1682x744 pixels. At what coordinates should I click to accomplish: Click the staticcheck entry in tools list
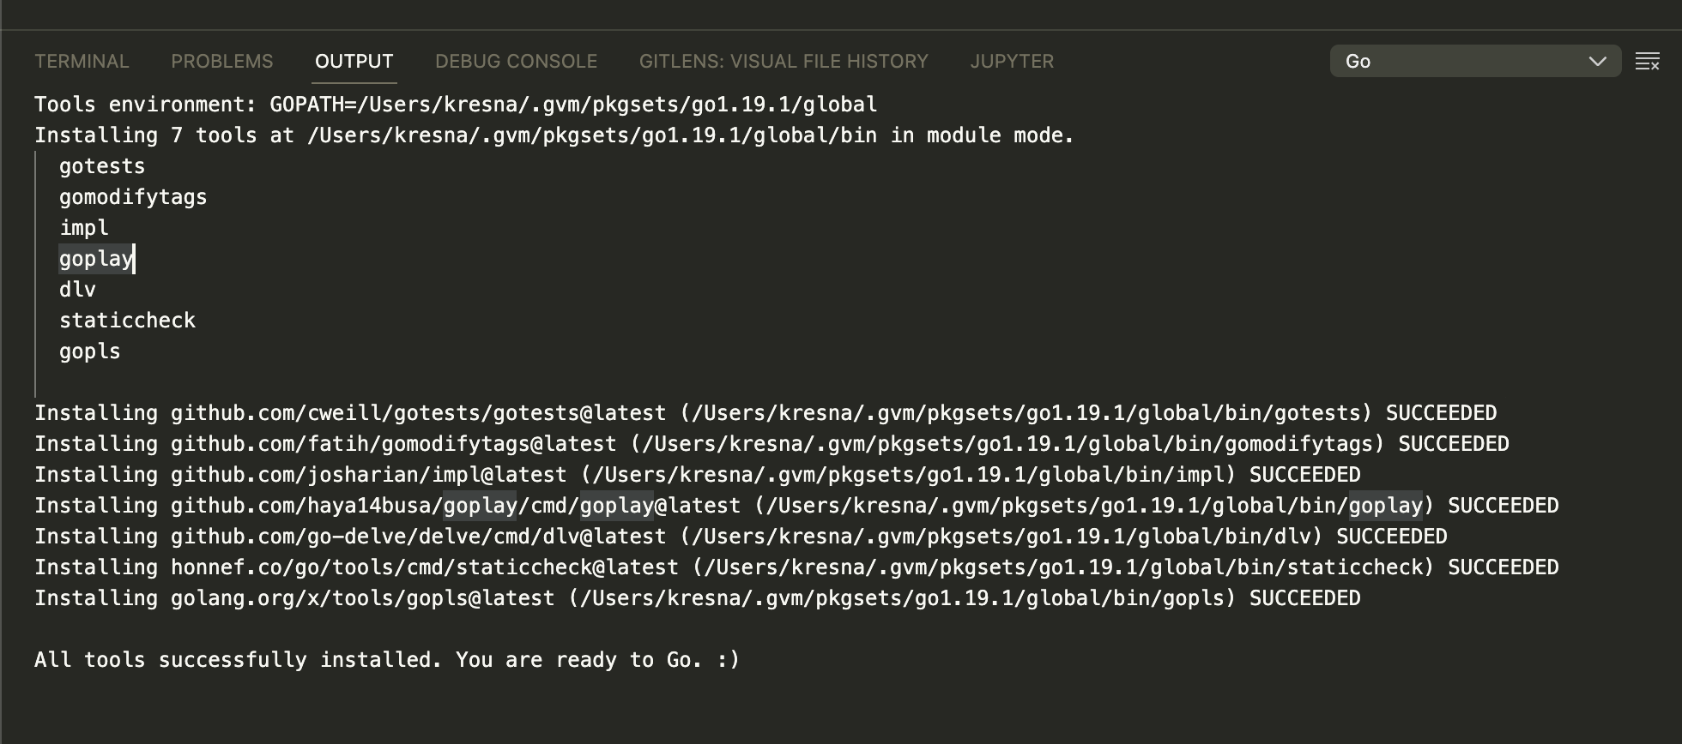coord(127,321)
